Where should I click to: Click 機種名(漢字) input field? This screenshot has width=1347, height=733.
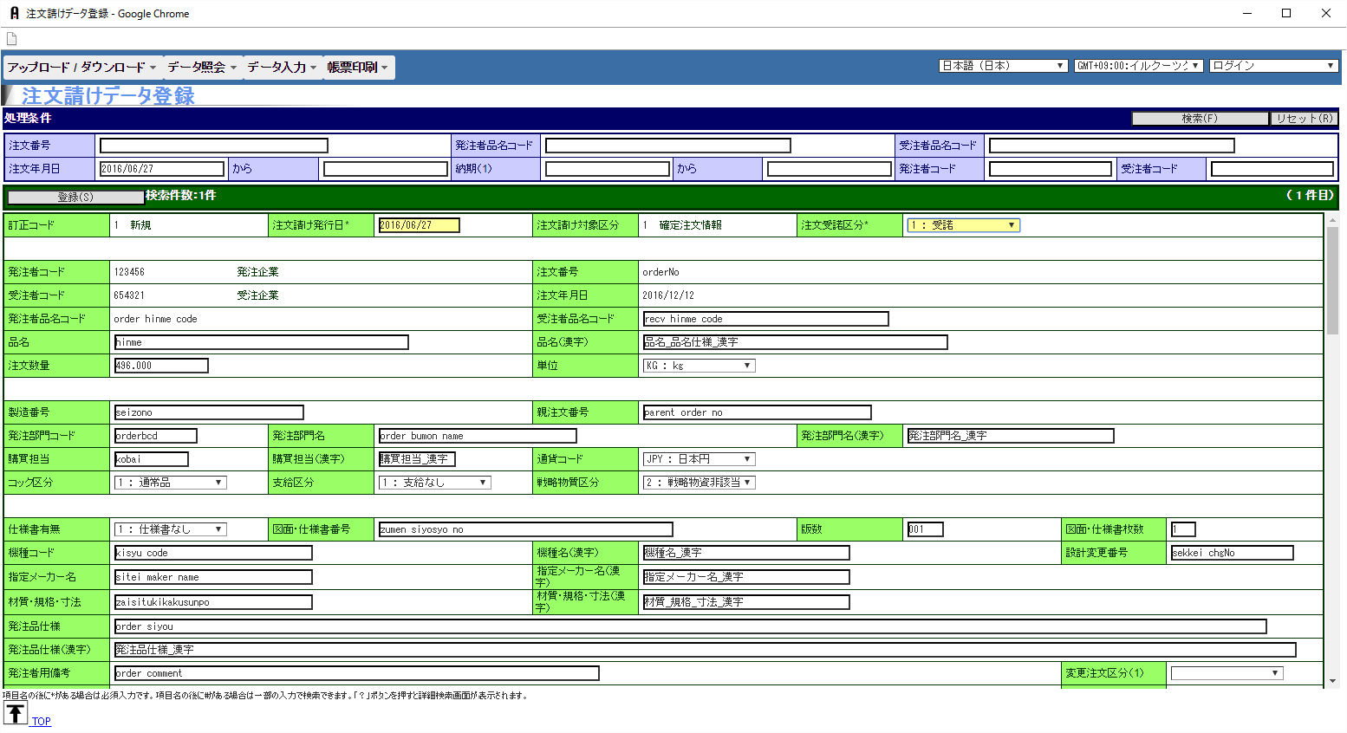click(746, 553)
